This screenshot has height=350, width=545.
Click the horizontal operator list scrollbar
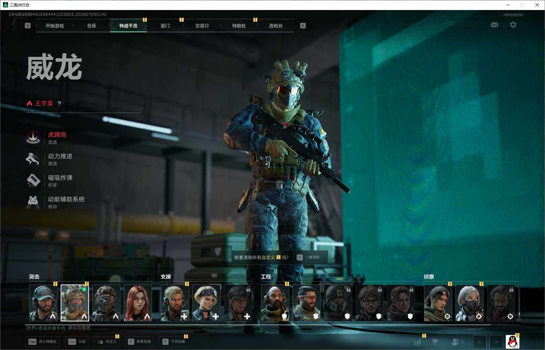[258, 324]
